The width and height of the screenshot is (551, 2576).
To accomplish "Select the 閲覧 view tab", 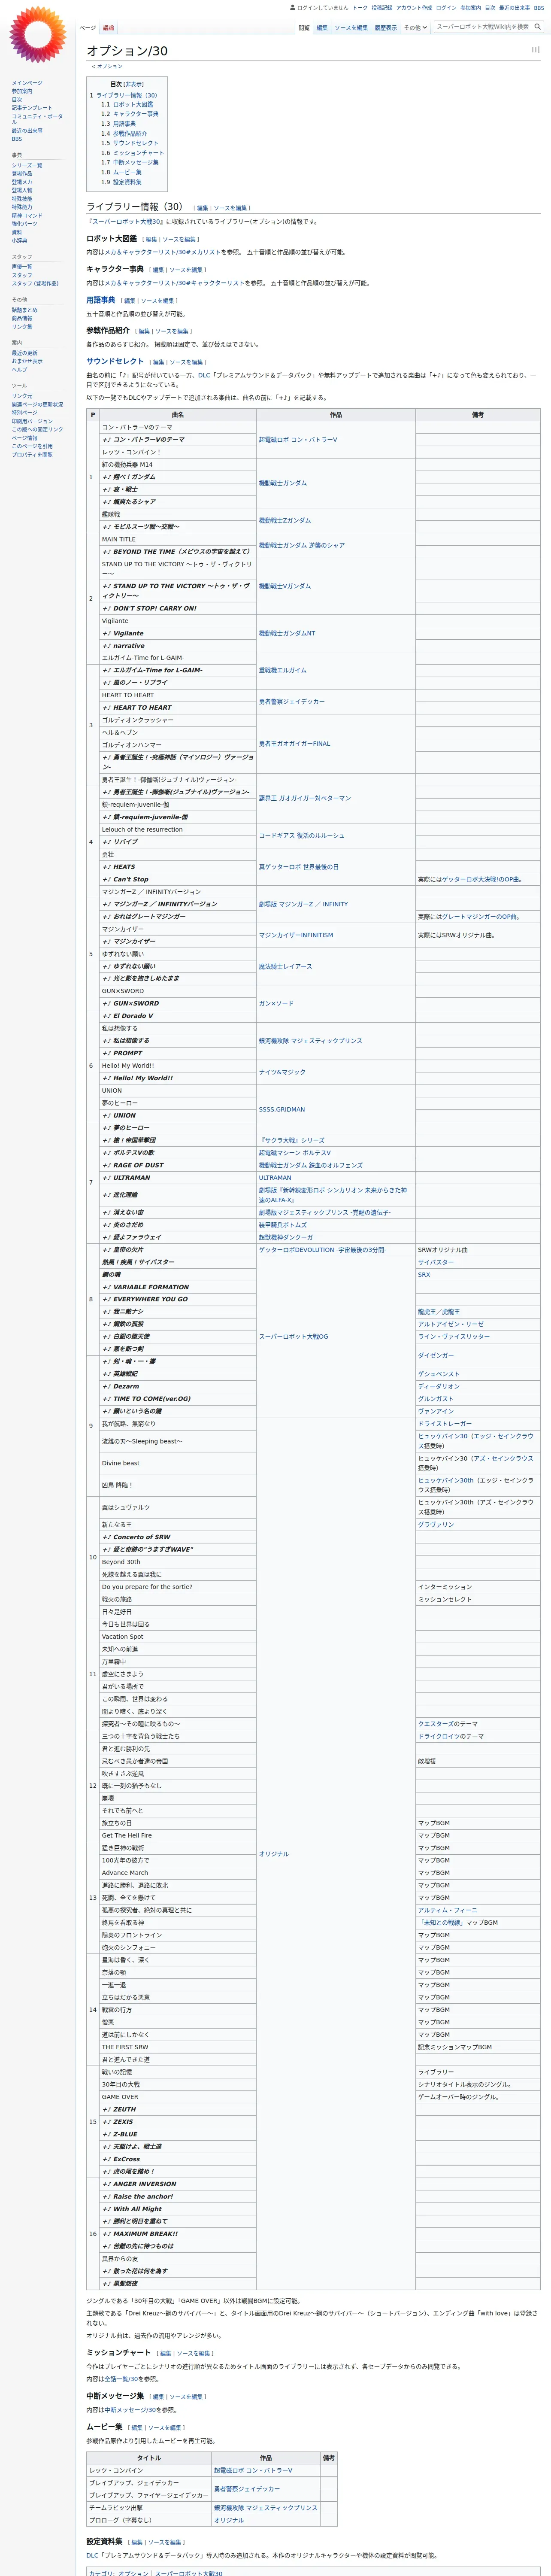I will (304, 28).
